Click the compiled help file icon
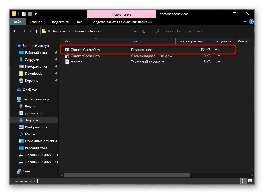 (67, 56)
